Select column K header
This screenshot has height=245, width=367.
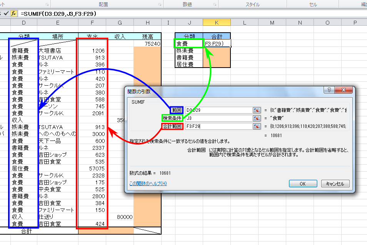(217, 23)
